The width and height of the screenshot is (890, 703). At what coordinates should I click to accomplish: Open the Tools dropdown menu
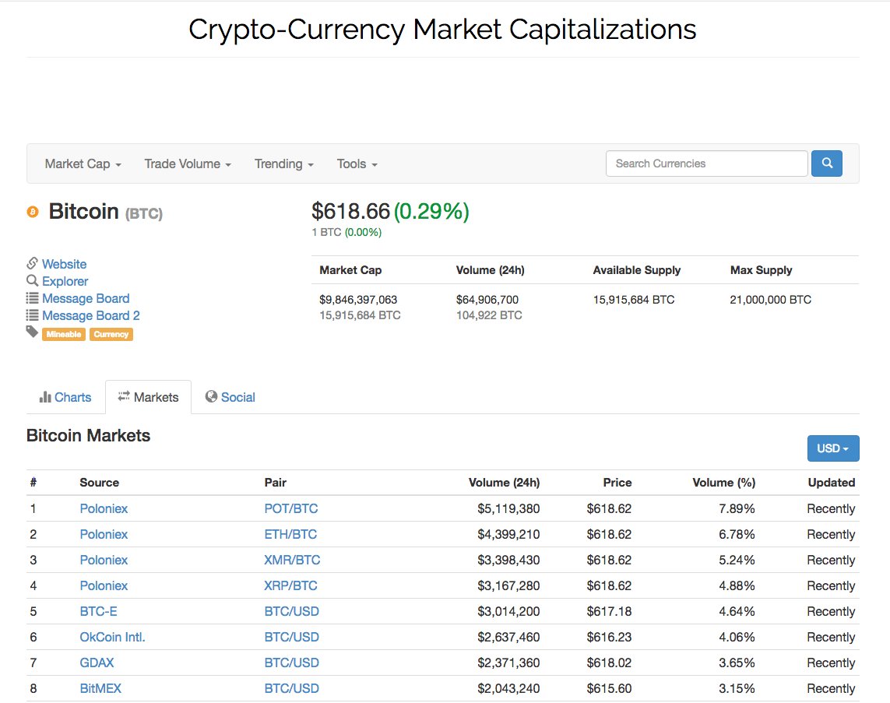(356, 163)
